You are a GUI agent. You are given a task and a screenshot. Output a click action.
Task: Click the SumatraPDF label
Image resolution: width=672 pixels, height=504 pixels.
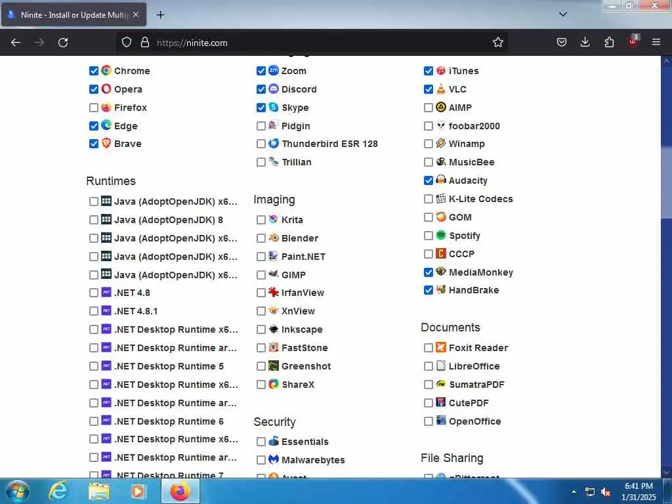click(476, 385)
